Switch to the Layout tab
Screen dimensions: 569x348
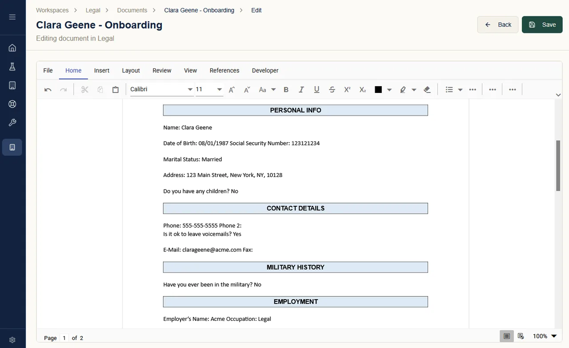point(131,70)
